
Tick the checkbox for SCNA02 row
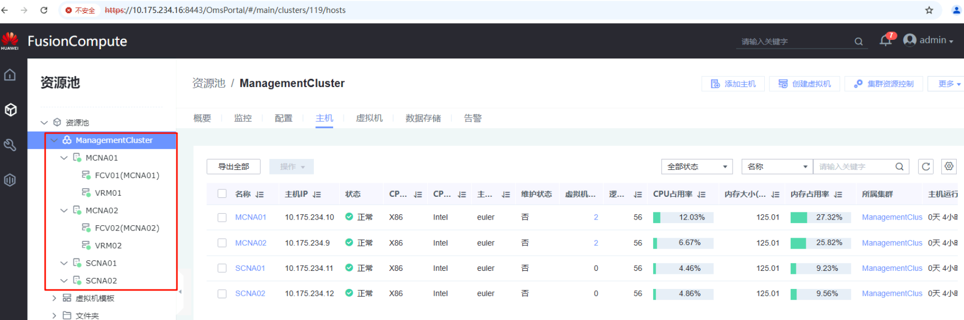(x=222, y=294)
